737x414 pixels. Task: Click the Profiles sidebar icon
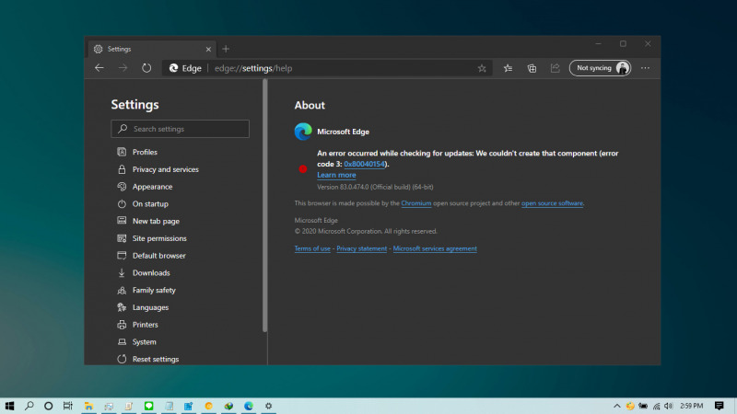[x=122, y=152]
